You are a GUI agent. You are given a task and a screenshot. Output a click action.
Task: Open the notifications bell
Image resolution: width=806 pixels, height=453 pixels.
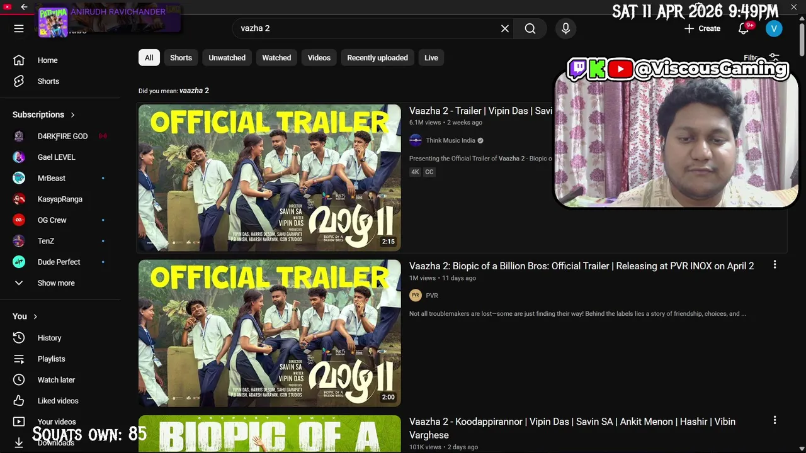pyautogui.click(x=744, y=28)
